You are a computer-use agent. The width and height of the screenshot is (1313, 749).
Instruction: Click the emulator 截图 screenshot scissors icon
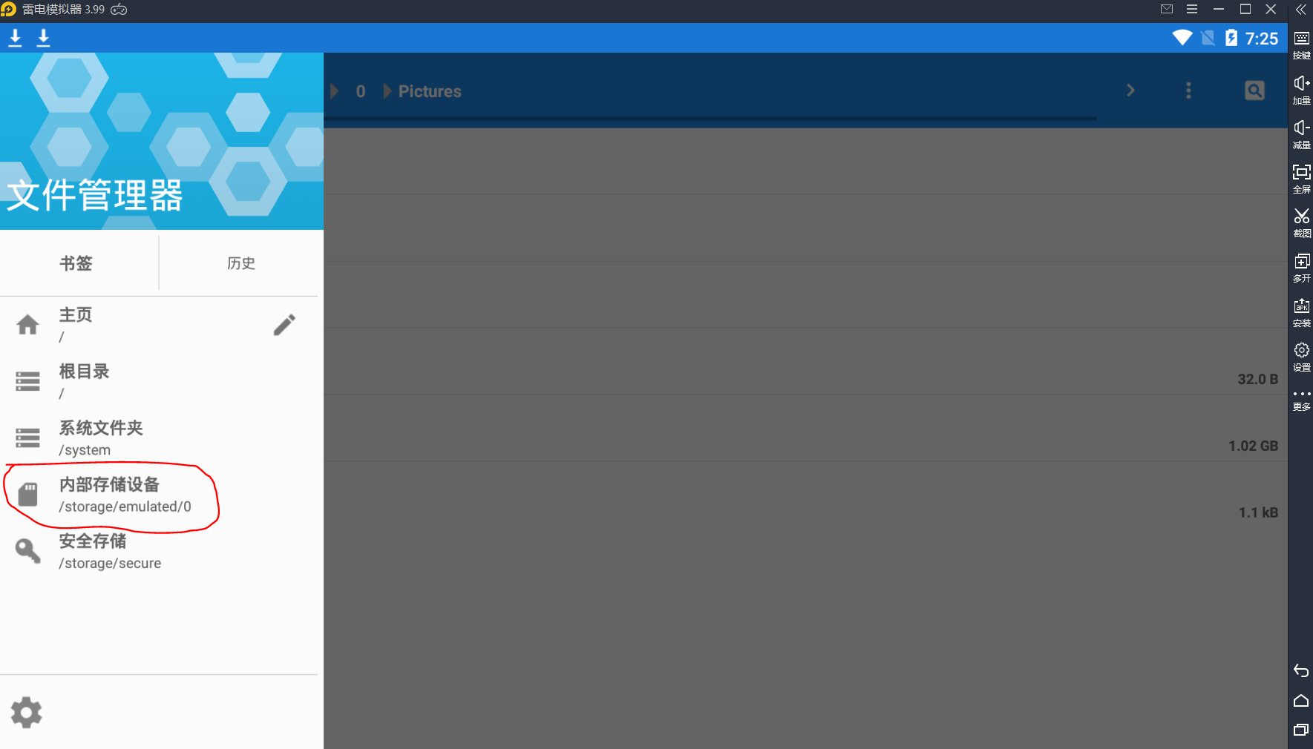(1301, 221)
